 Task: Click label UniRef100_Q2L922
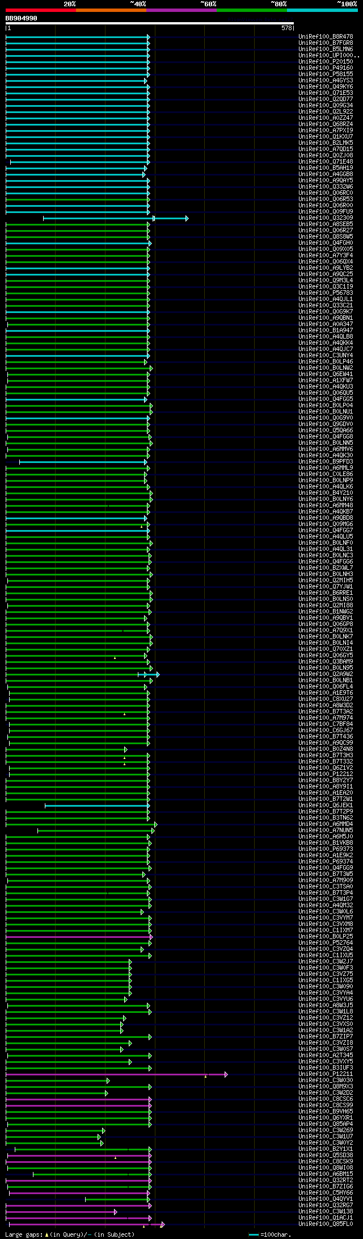[x=326, y=111]
